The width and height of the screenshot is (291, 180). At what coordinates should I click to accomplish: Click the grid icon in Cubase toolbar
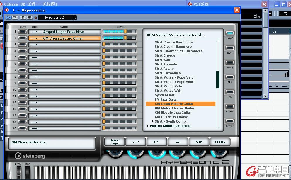pyautogui.click(x=276, y=14)
